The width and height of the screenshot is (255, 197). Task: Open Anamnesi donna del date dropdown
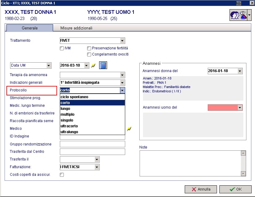[240, 71]
